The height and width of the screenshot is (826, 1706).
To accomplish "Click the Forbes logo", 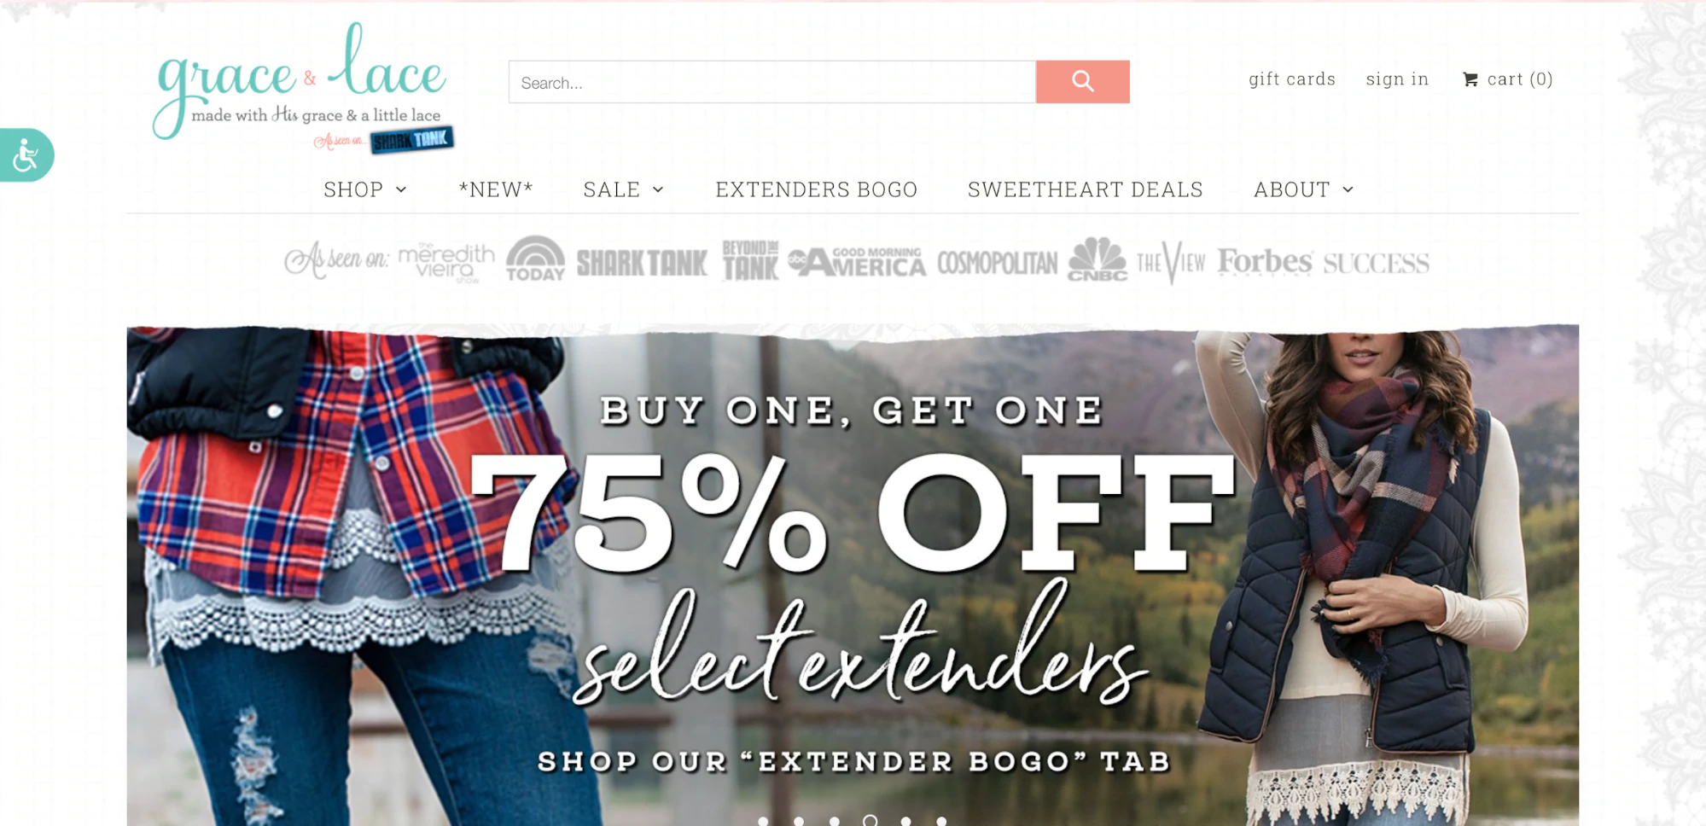I will pyautogui.click(x=1264, y=261).
